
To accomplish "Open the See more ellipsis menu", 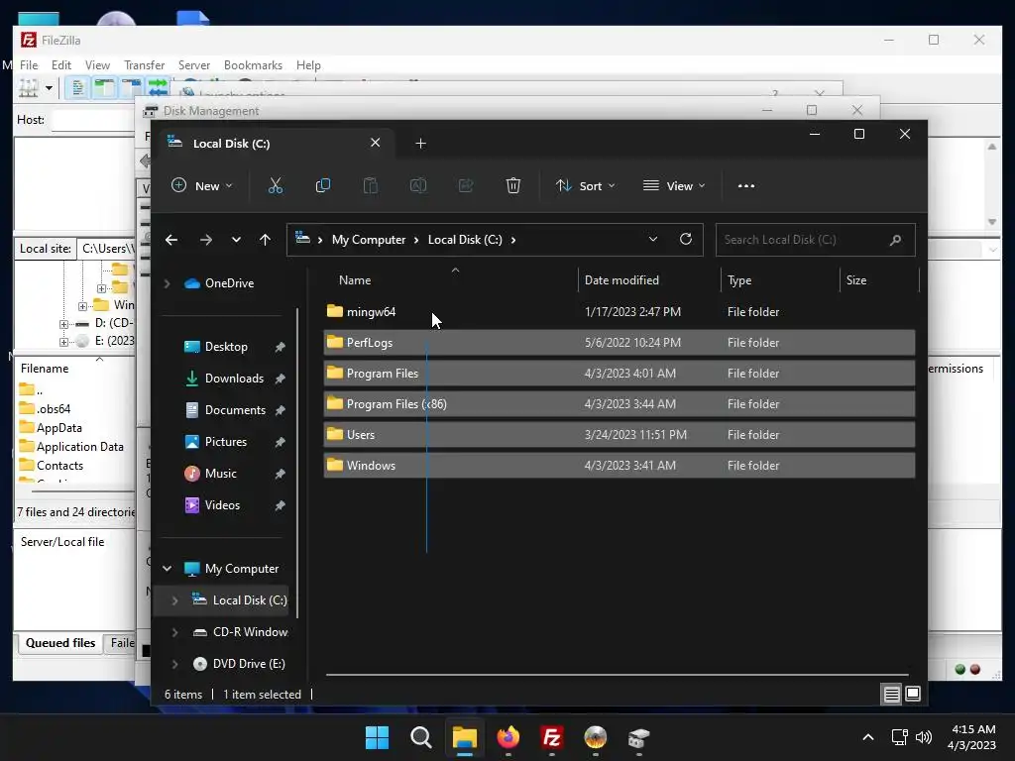I will point(746,186).
